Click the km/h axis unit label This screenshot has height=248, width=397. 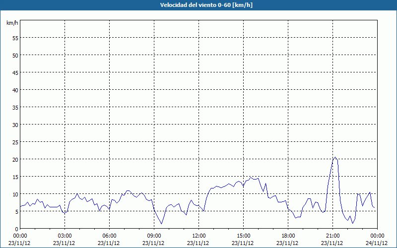tap(12, 23)
